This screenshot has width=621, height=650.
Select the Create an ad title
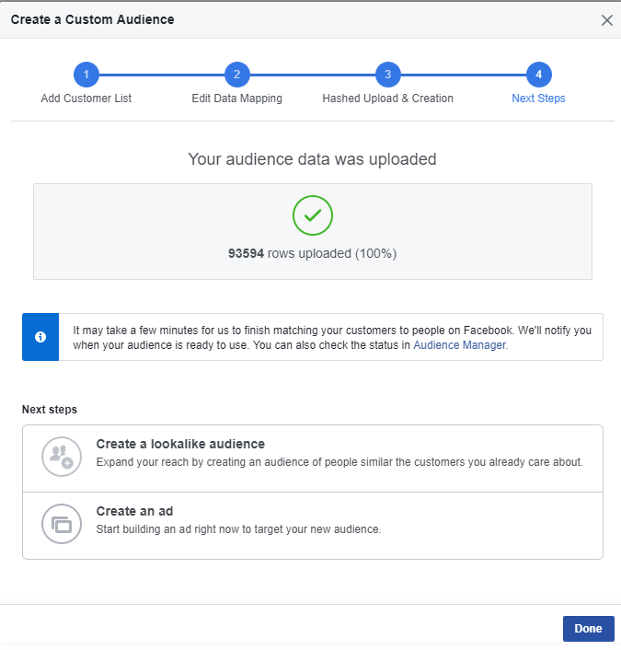click(134, 511)
